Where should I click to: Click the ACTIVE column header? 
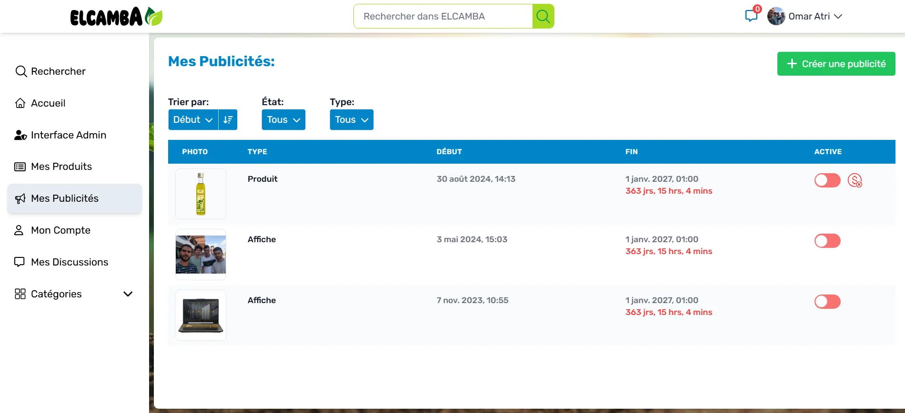[828, 152]
